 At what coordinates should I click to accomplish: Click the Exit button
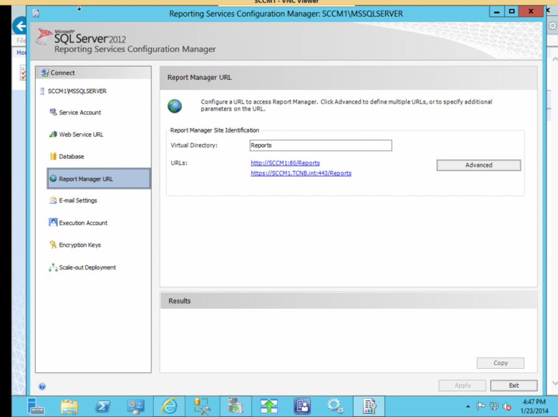513,386
